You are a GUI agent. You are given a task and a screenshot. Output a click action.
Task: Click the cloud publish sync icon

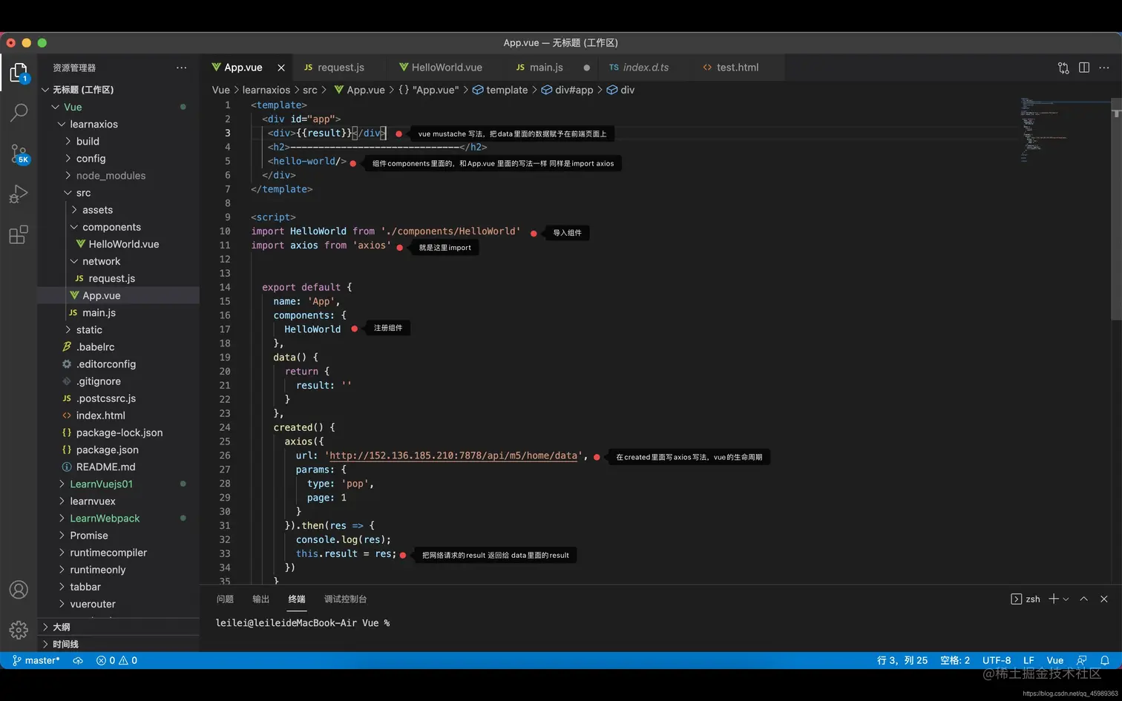(x=78, y=660)
